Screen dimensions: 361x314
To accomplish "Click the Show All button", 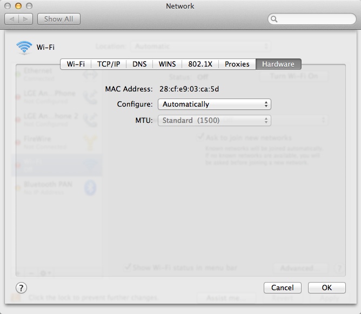I will 58,19.
